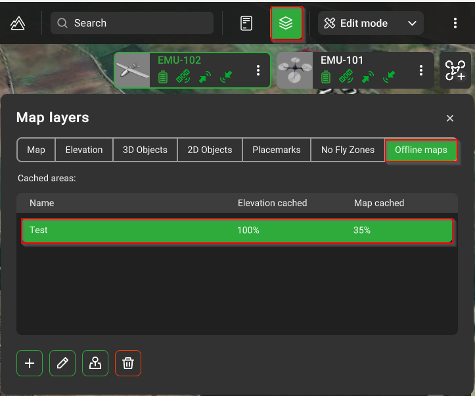This screenshot has height=396, width=475.
Task: Click the add vehicle drone icon
Action: pos(455,70)
